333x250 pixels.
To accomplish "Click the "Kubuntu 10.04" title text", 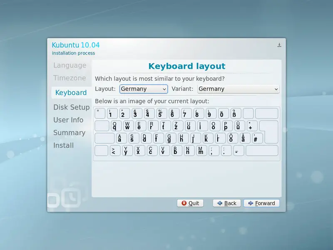I will click(x=76, y=45).
